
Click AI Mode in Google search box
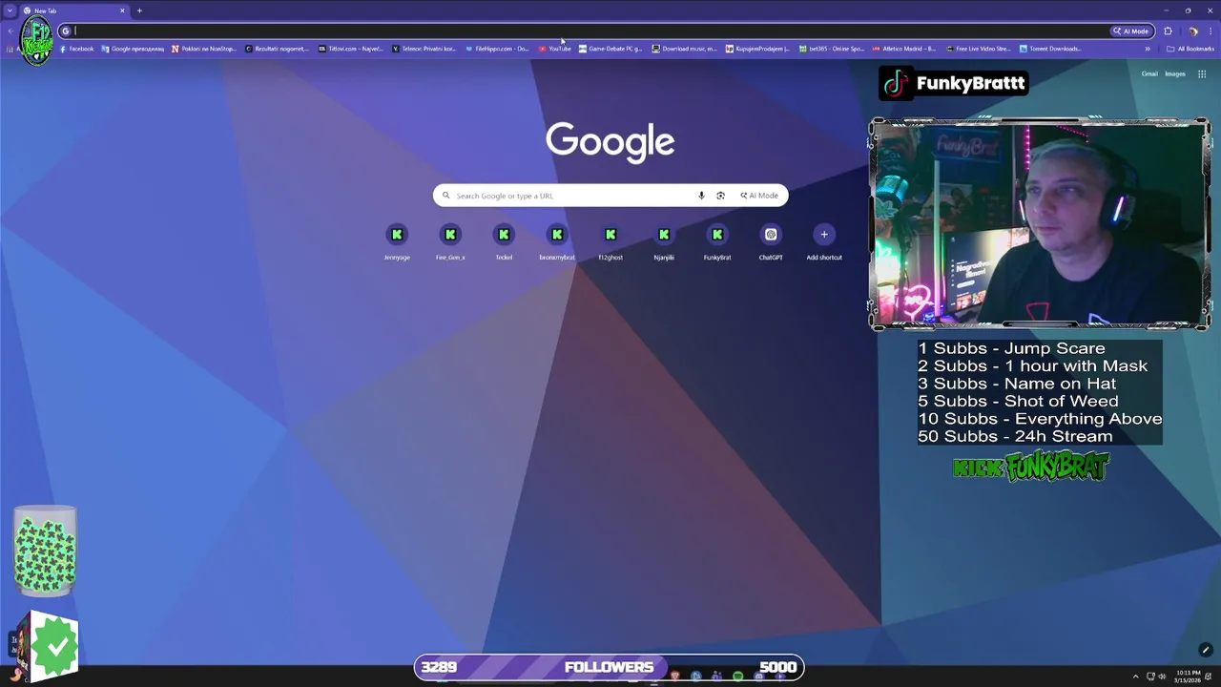click(x=759, y=196)
